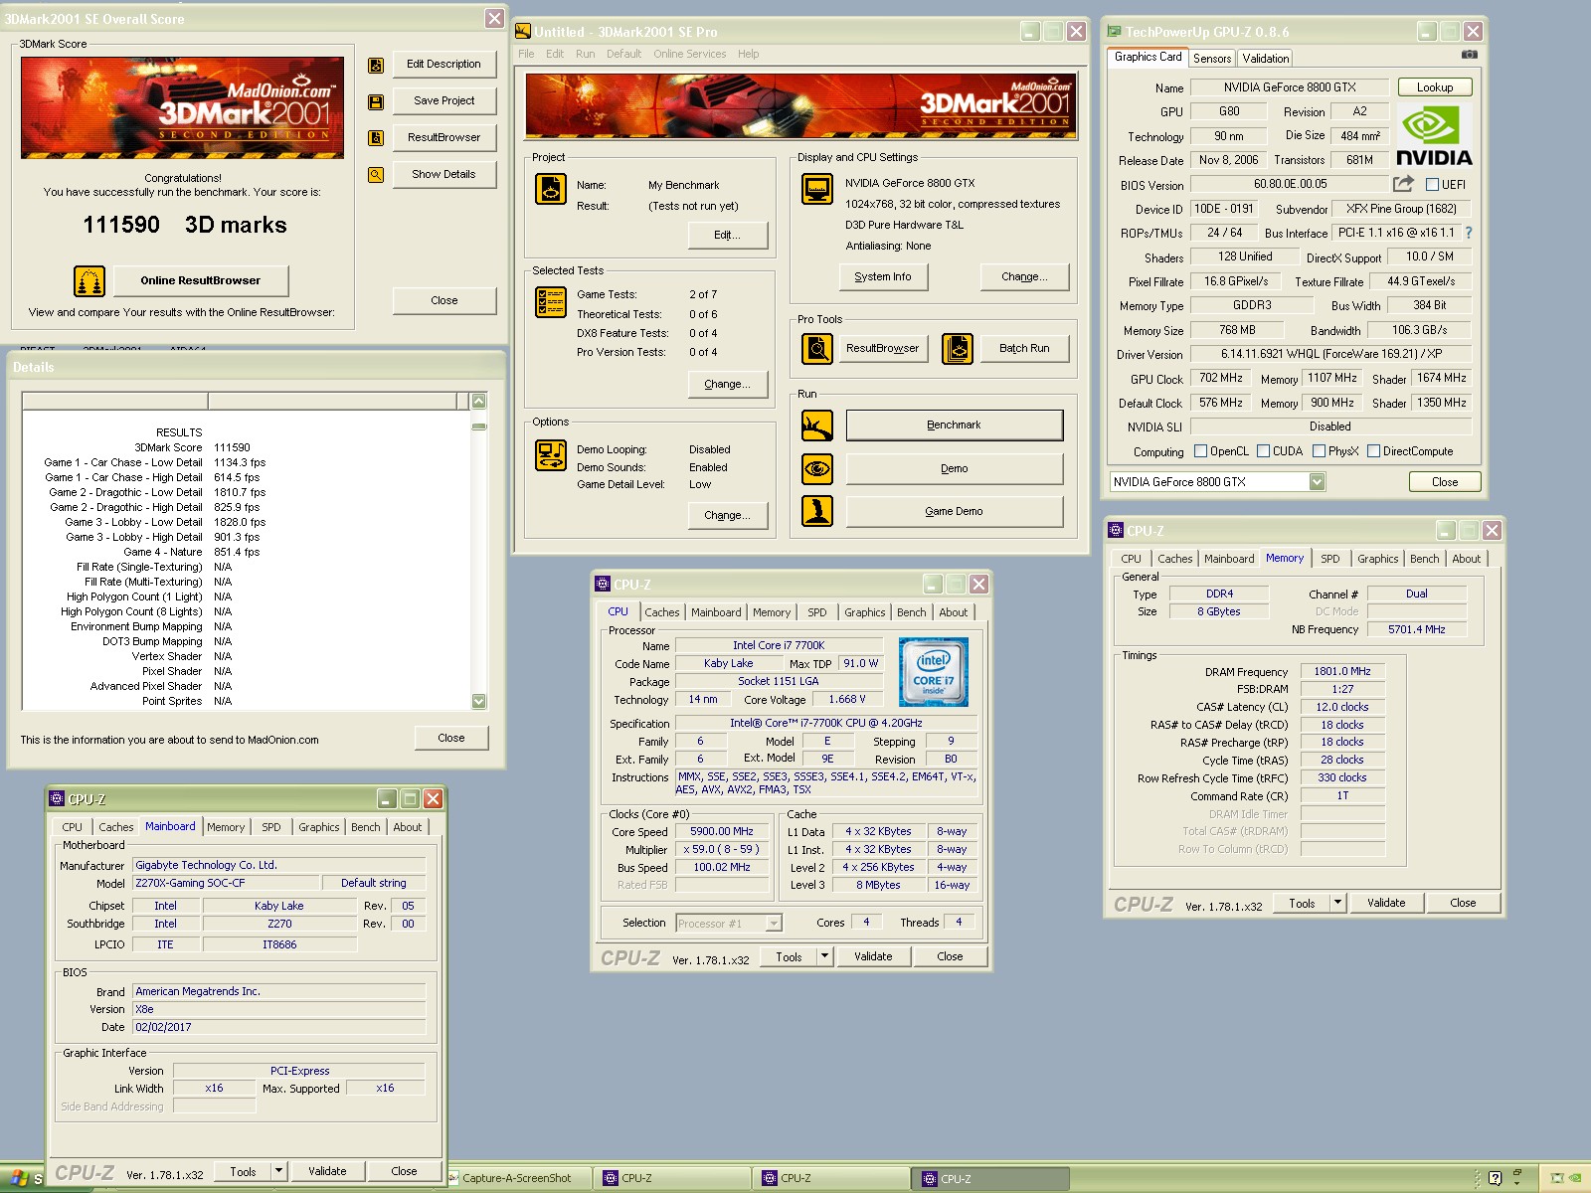
Task: Click Close button in Details window
Action: point(451,739)
